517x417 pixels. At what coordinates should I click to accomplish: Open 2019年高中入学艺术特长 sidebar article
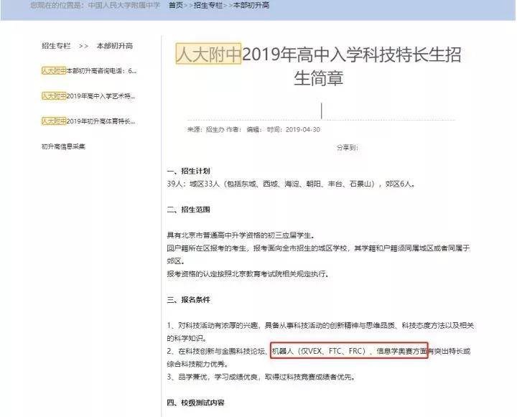[88, 96]
